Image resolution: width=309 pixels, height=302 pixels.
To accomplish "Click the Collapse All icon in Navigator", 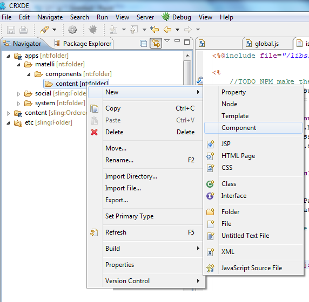I will [144, 43].
